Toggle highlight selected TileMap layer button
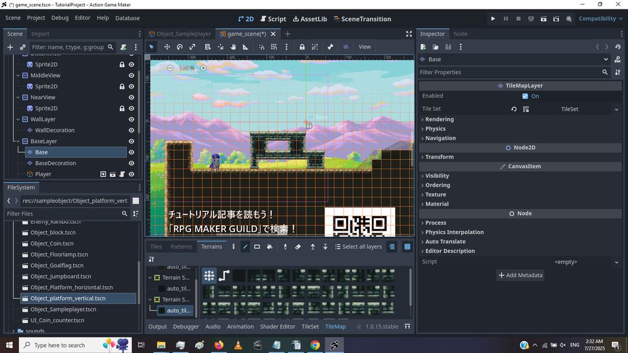The width and height of the screenshot is (628, 353). pos(392,246)
